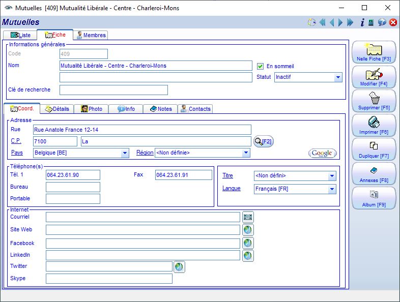Click the red close icon in the toolbar
Screen dimensions: 400x302
coord(393,22)
